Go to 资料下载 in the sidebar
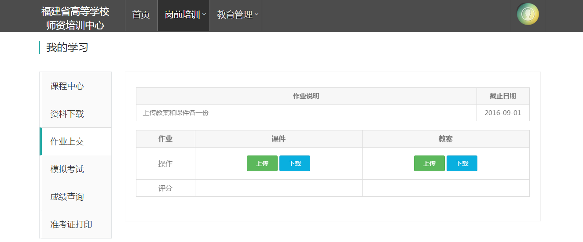Screen dimensions: 583x242 [67, 114]
